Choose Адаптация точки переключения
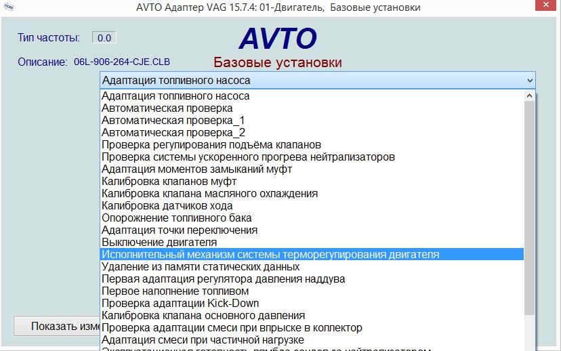Viewport: 561px width, 351px height. click(x=312, y=230)
